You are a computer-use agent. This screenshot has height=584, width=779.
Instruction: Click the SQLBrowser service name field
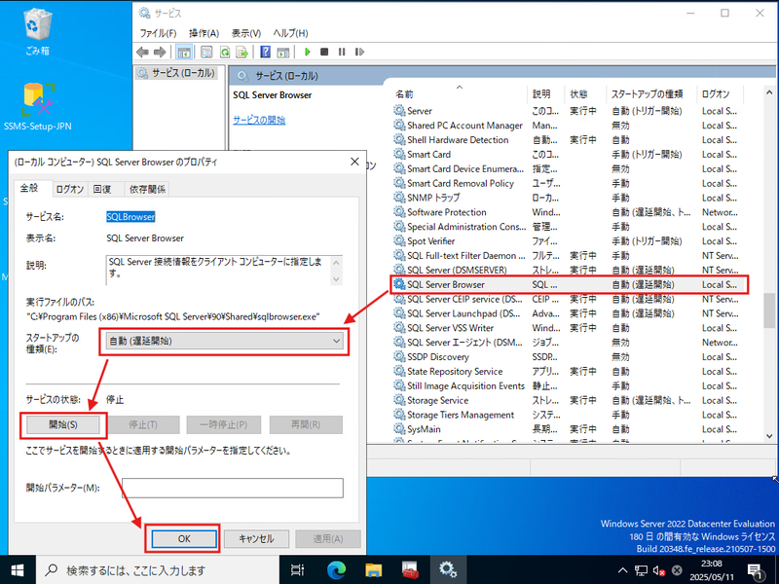coord(130,216)
